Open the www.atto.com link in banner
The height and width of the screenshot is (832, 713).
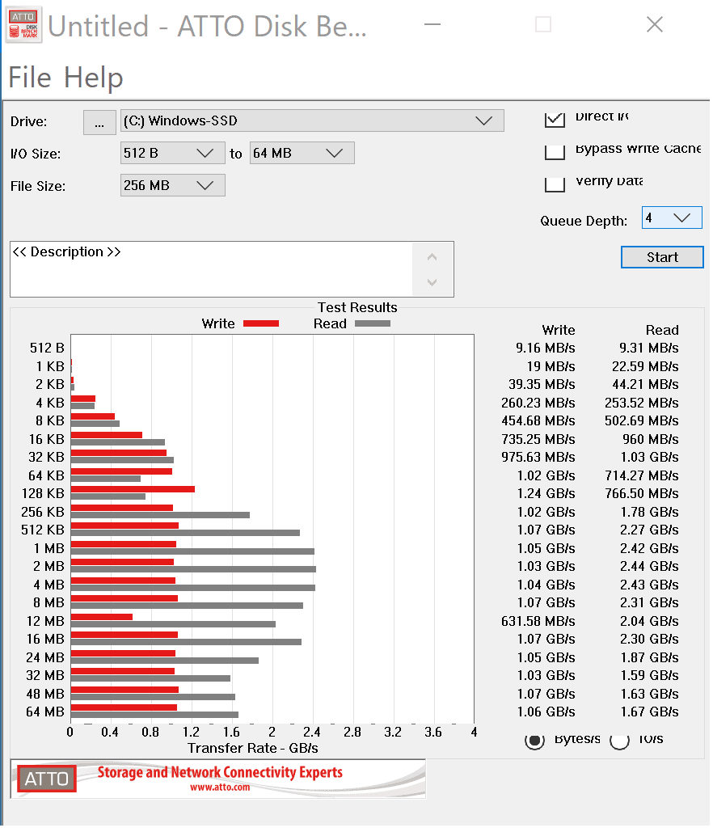(220, 788)
